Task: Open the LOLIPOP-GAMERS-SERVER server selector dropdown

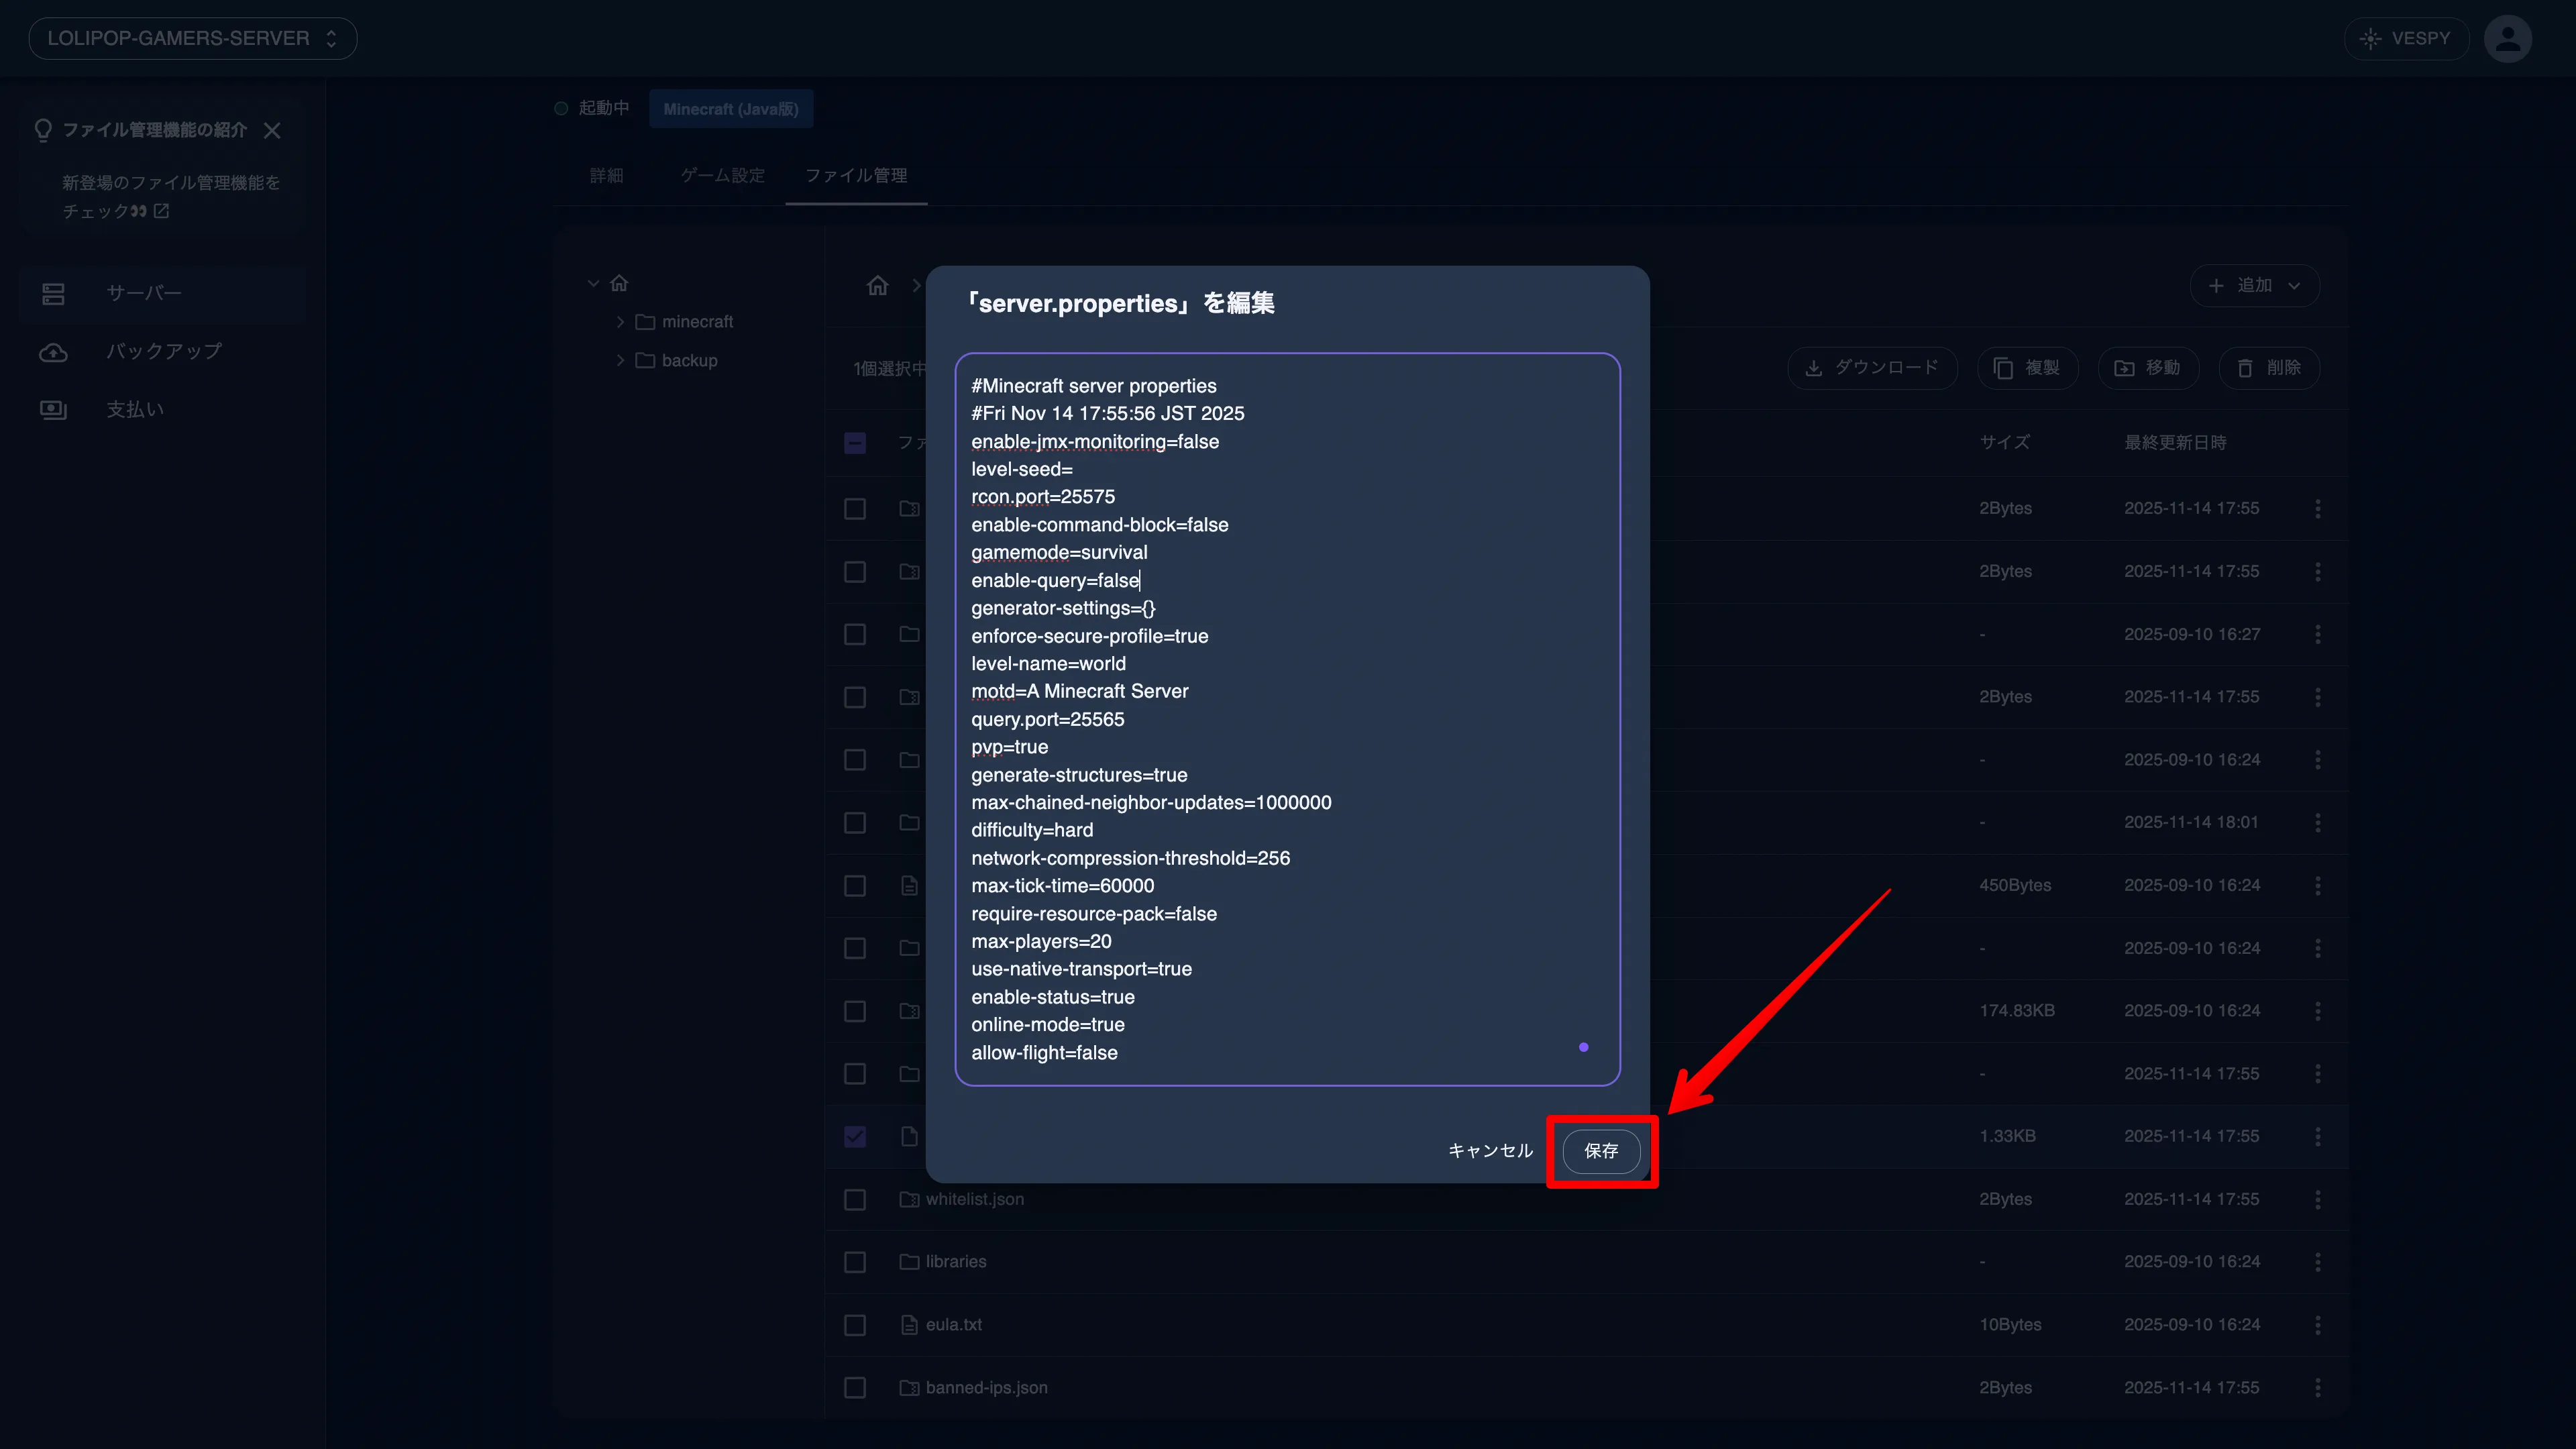Action: point(192,39)
